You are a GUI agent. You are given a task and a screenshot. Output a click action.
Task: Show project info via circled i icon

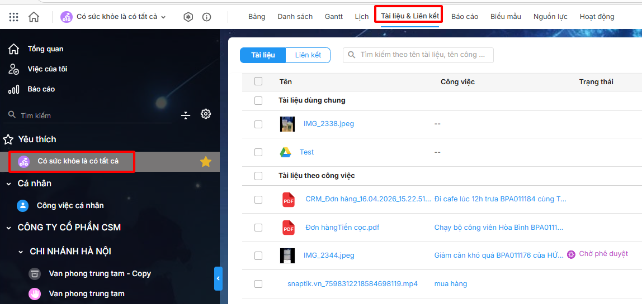coord(207,17)
